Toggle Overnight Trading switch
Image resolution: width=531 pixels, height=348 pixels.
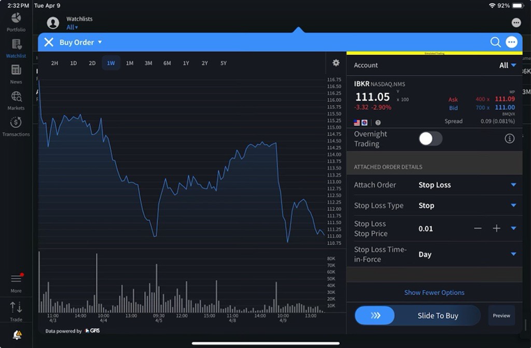click(x=430, y=139)
